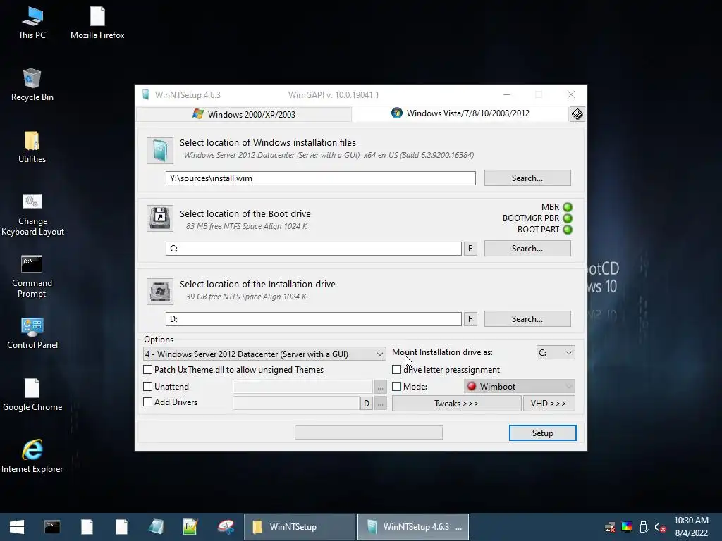Open the Utilities folder icon
The image size is (722, 541).
point(32,147)
